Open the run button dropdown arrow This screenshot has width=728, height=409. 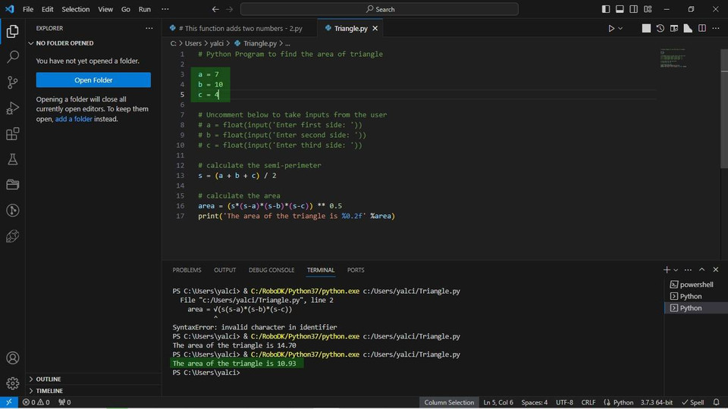[620, 28]
